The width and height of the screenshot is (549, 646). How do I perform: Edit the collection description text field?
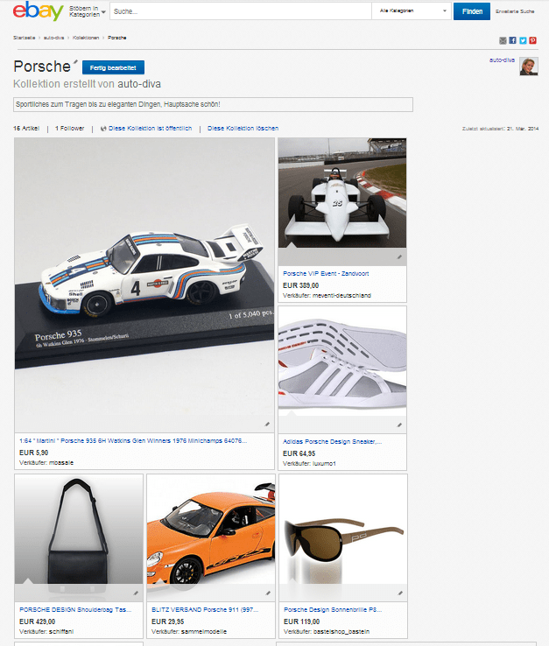[213, 104]
